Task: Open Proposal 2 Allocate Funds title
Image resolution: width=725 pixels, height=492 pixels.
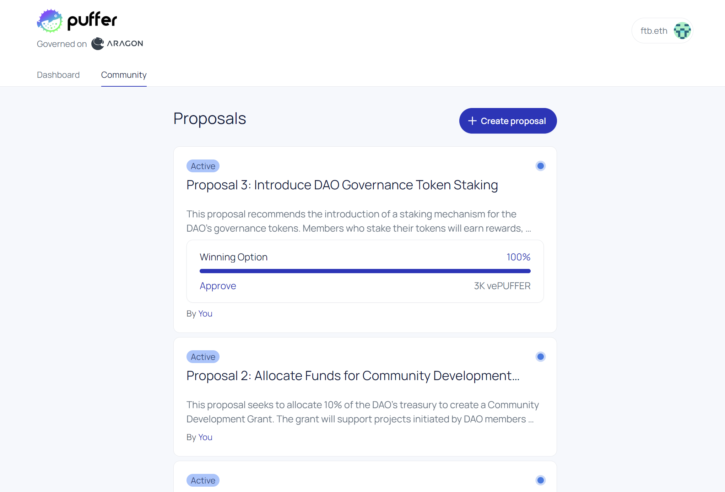Action: pos(352,376)
